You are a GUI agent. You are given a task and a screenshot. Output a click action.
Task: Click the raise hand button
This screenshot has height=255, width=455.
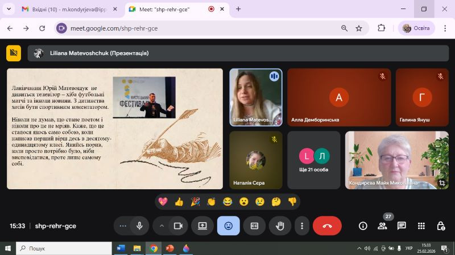pyautogui.click(x=280, y=226)
